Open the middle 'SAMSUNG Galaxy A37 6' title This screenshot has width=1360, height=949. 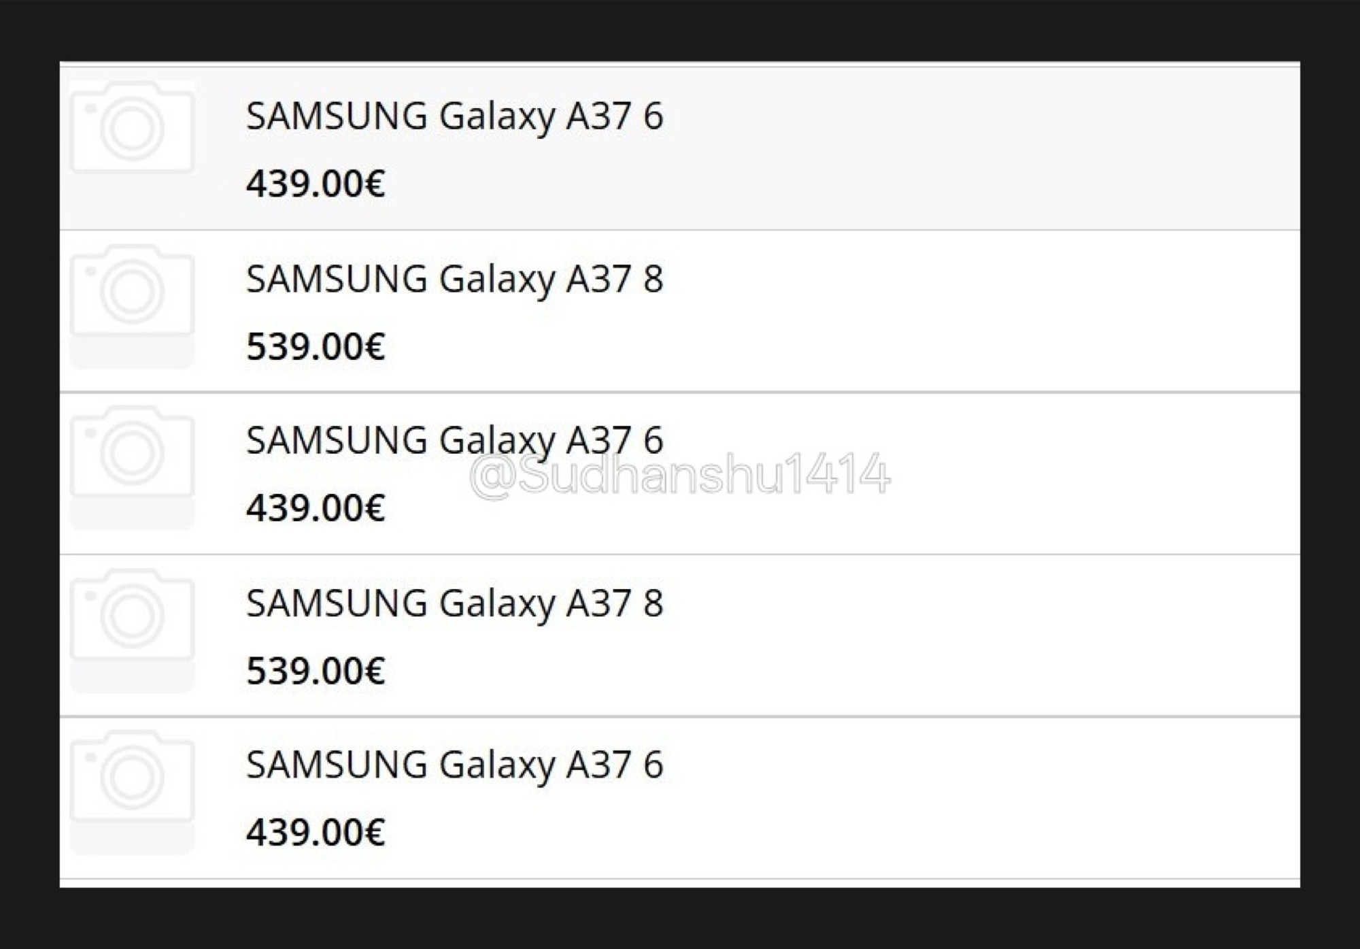(454, 440)
